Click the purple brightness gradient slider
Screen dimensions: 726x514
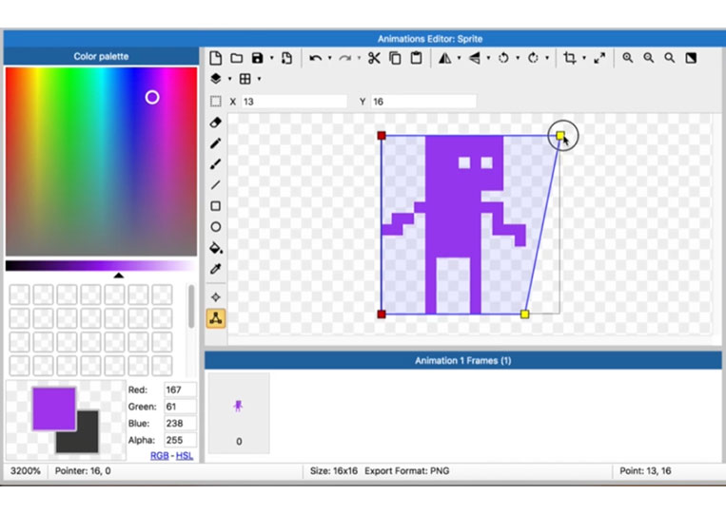click(101, 265)
